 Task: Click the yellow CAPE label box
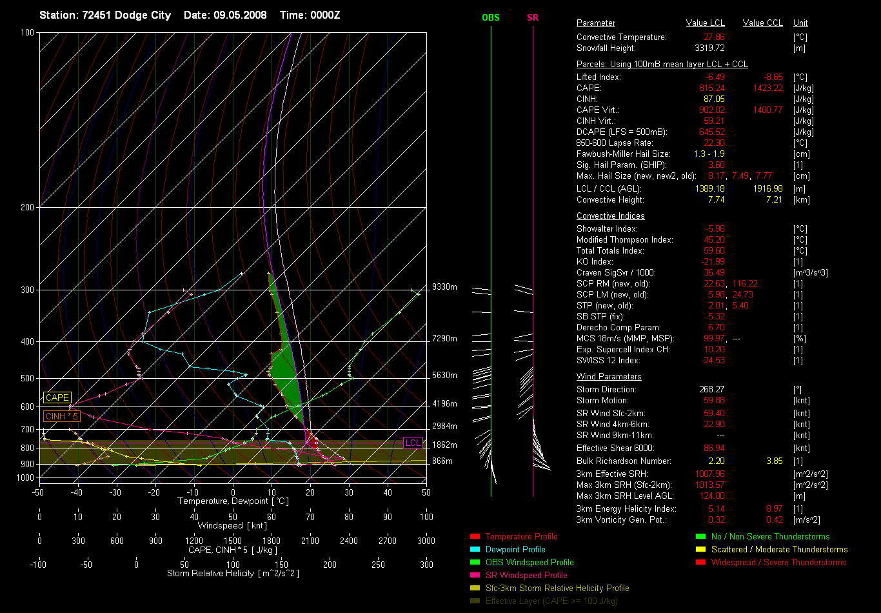57,398
